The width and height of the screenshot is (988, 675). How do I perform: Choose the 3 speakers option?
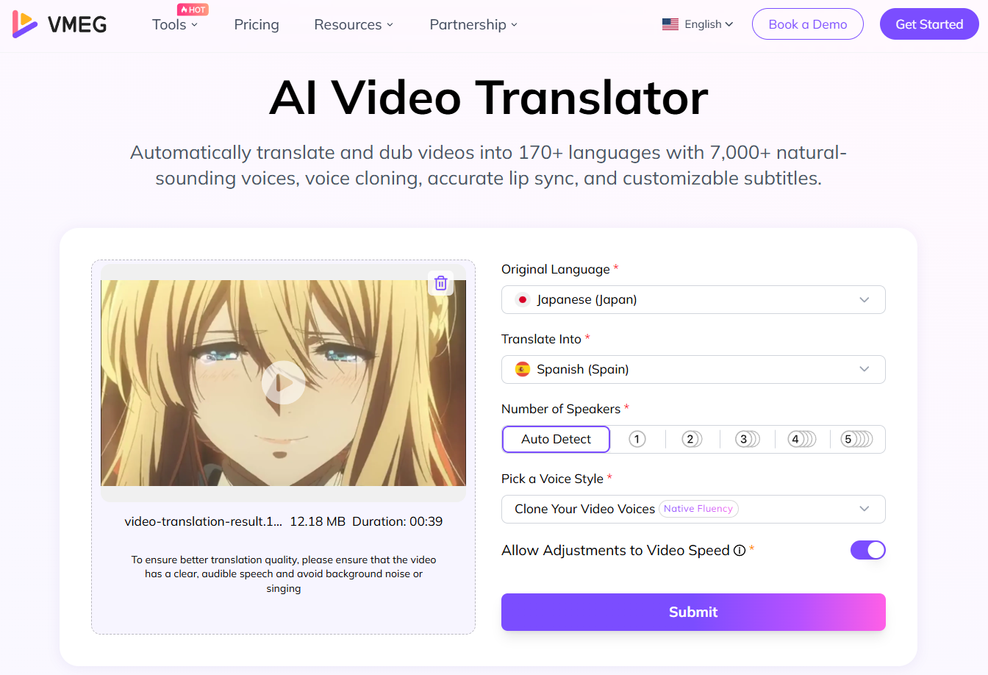747,439
